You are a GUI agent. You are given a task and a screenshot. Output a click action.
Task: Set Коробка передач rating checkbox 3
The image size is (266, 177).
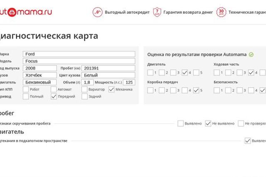click(x=173, y=90)
